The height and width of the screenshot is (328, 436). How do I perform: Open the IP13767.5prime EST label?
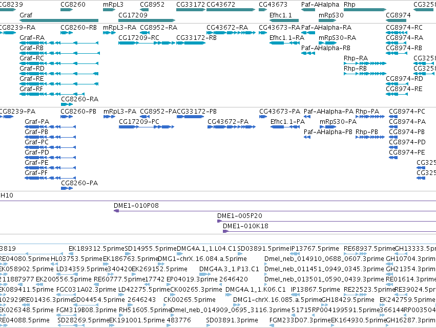click(314, 249)
